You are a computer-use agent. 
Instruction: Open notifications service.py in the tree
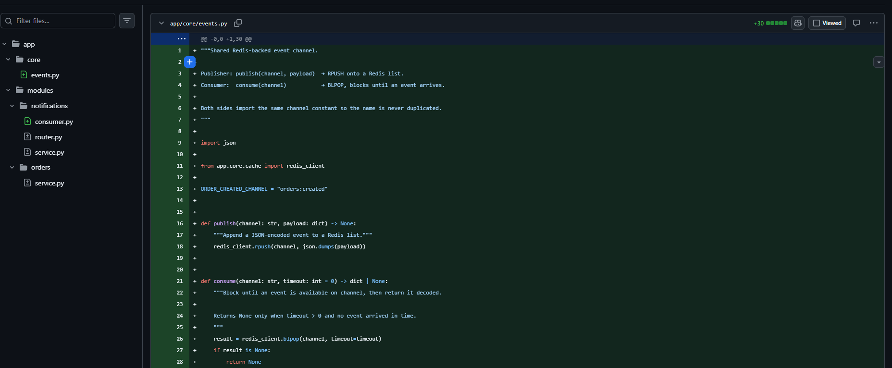pyautogui.click(x=50, y=152)
